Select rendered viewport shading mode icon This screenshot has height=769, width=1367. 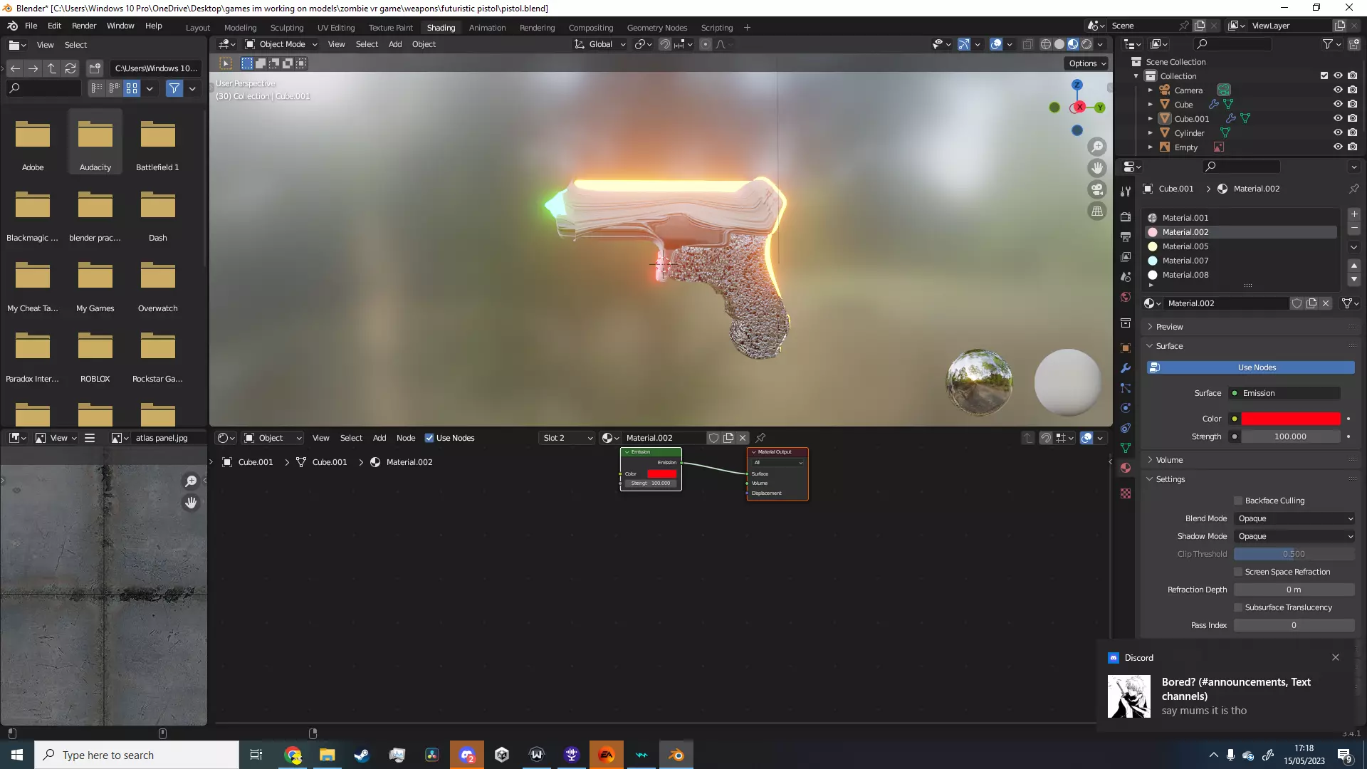pyautogui.click(x=1086, y=44)
